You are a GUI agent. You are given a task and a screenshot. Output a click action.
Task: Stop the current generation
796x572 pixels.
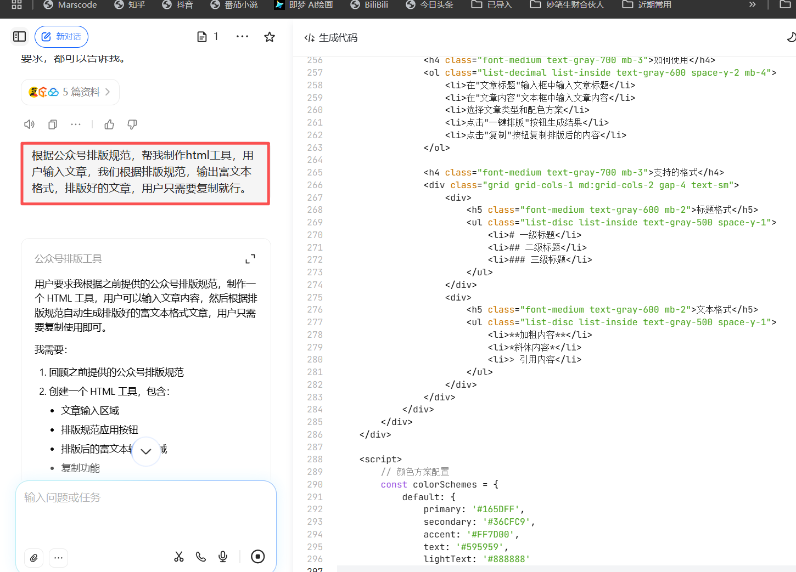click(x=257, y=557)
